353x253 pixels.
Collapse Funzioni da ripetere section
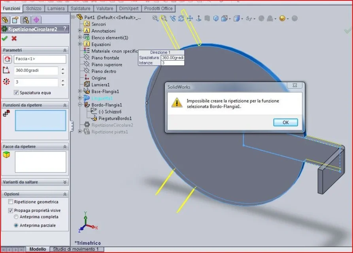click(x=65, y=105)
